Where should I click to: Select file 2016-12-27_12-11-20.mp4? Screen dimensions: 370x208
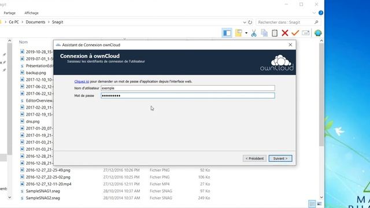[x=49, y=184]
